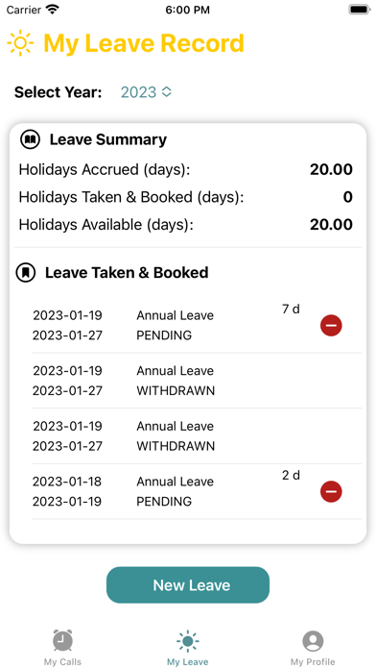Tap the sun My Leave tab icon
Image resolution: width=376 pixels, height=669 pixels.
(188, 641)
